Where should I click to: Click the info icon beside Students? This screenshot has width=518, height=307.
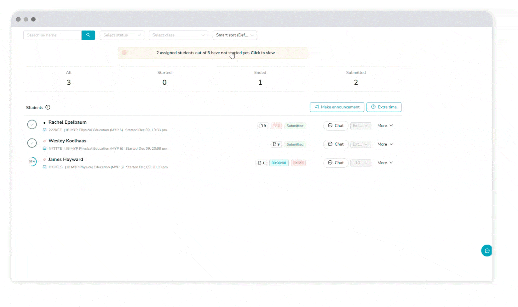click(x=48, y=107)
